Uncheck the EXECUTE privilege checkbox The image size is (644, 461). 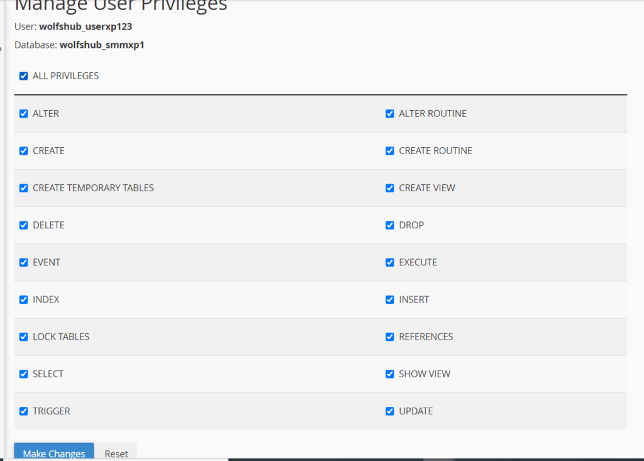point(390,262)
